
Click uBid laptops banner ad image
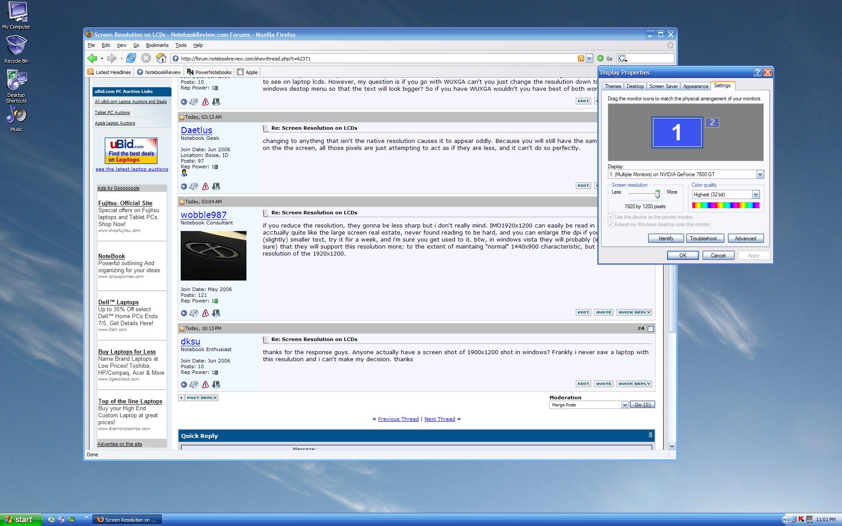tap(131, 150)
